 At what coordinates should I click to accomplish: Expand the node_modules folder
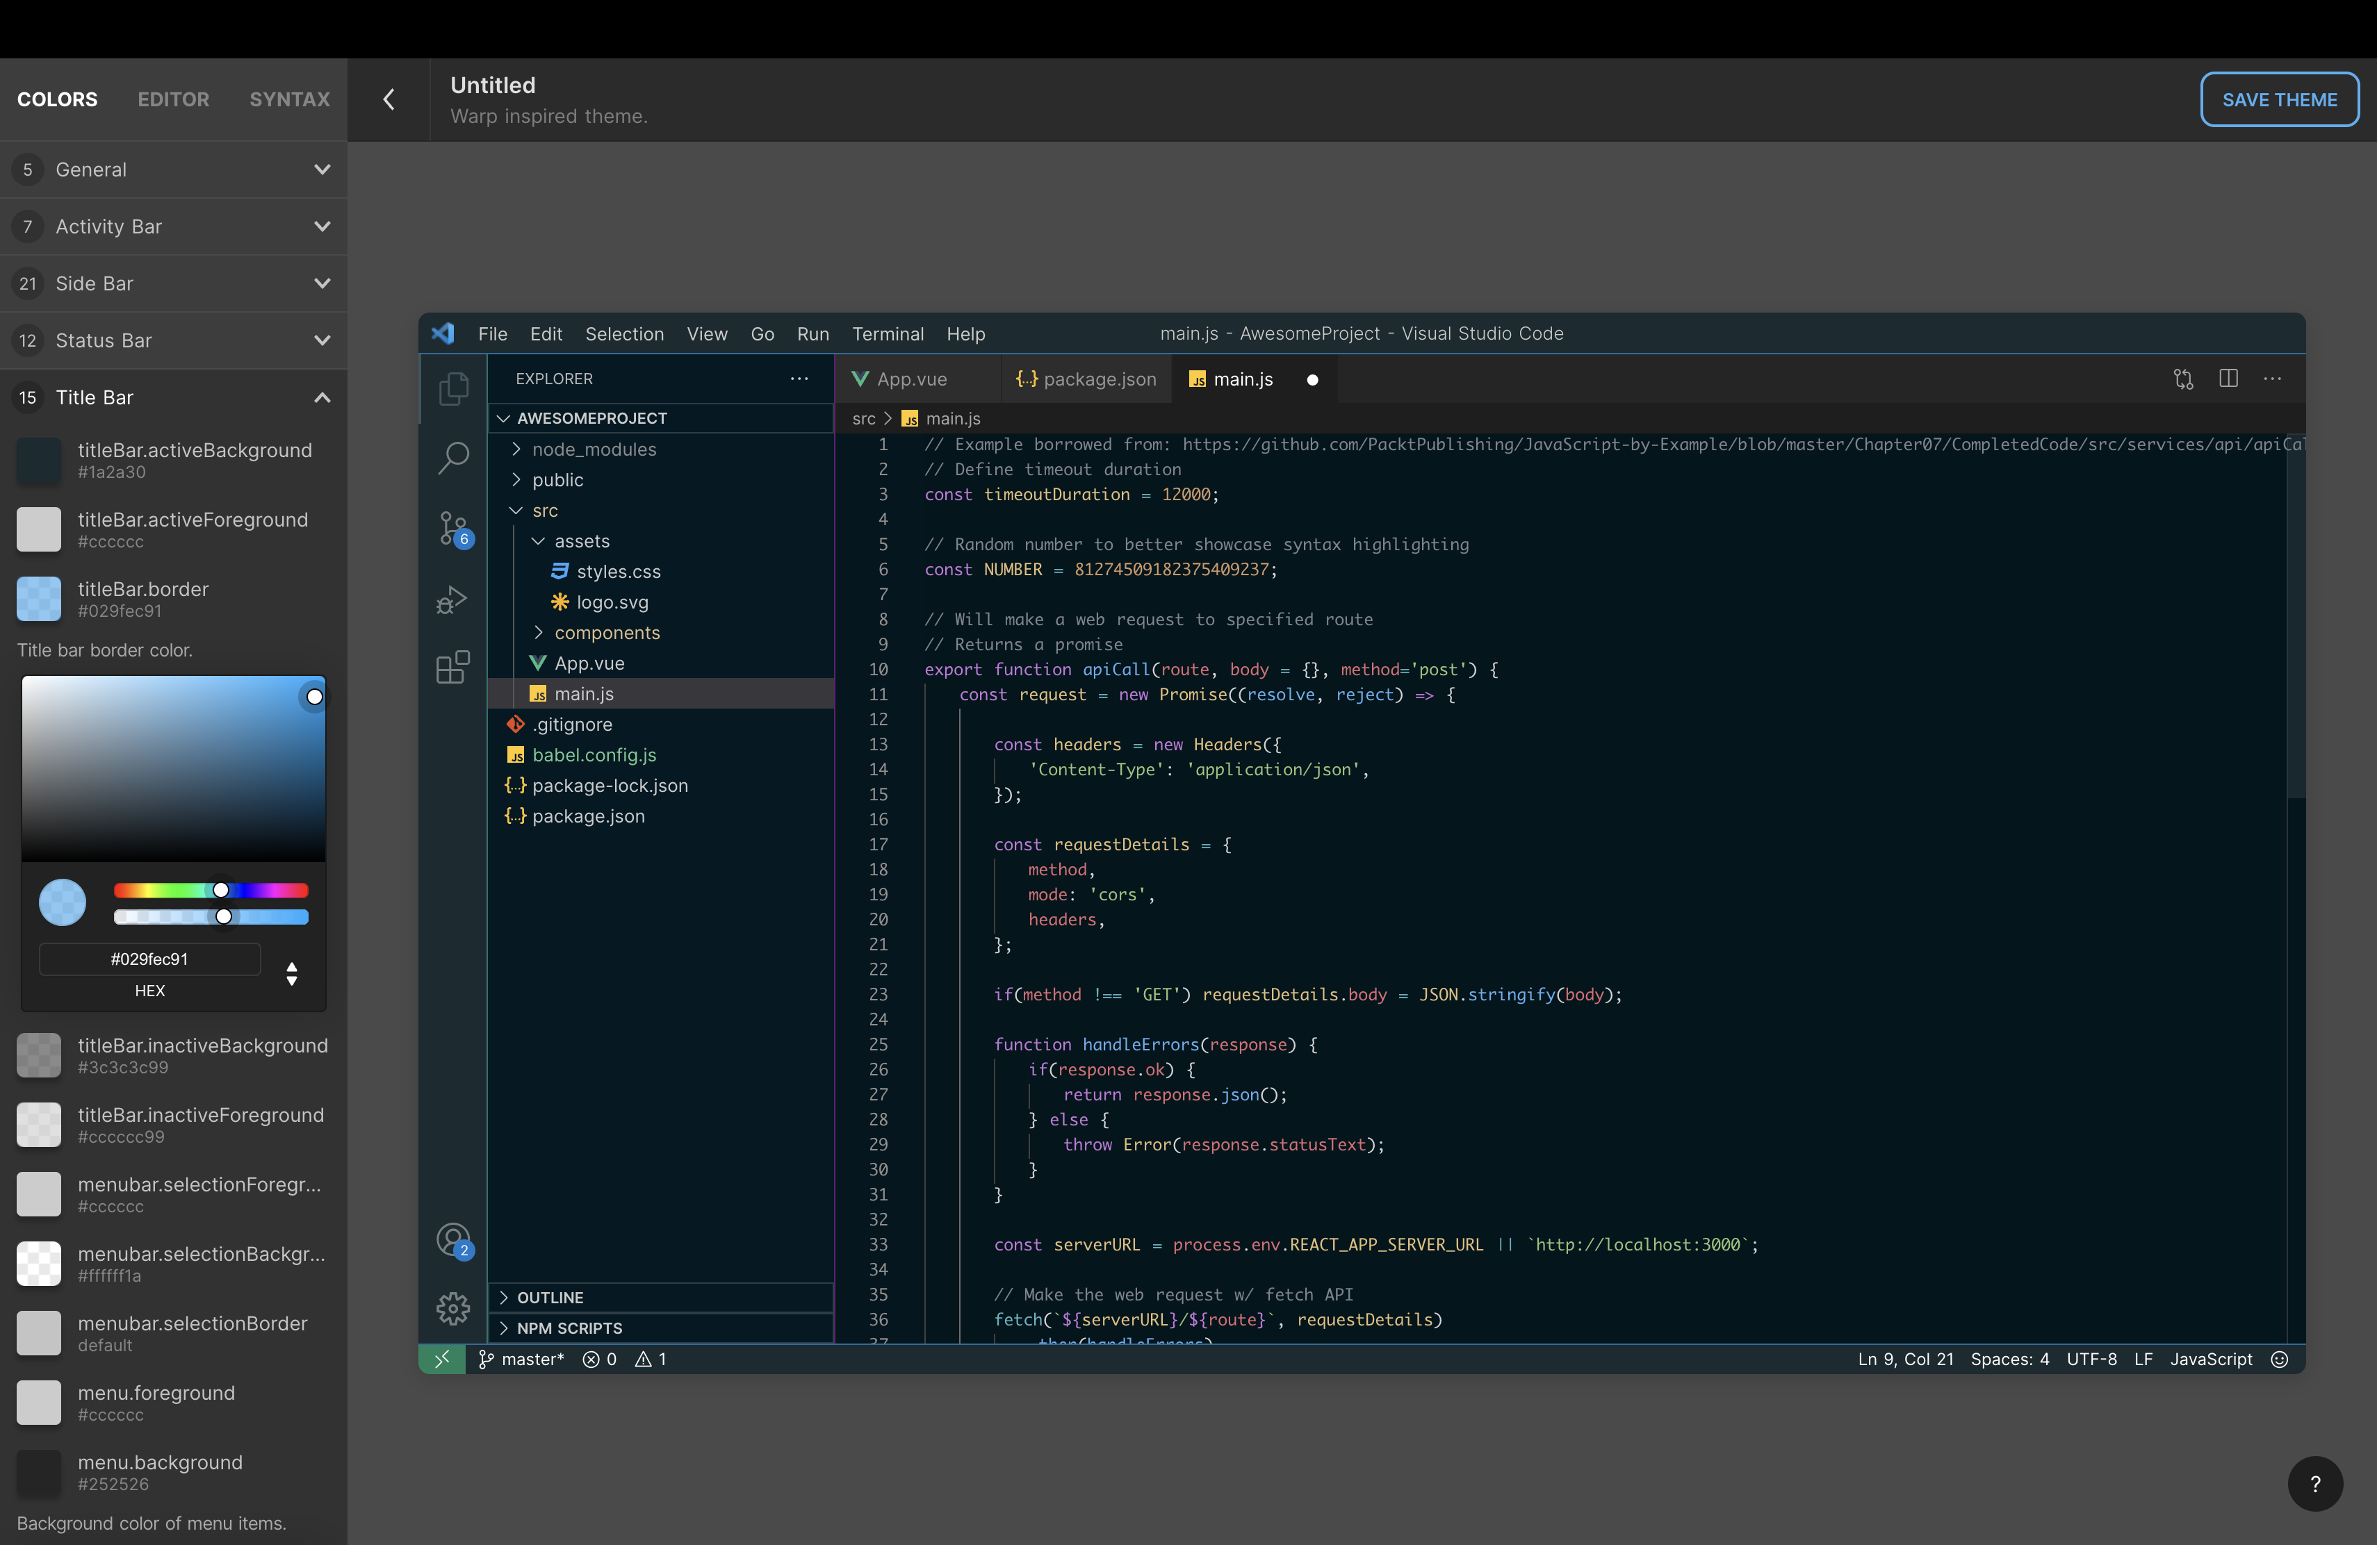pyautogui.click(x=594, y=449)
